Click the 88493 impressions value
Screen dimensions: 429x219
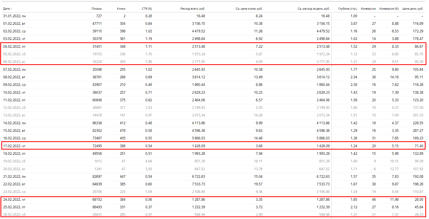click(x=97, y=207)
